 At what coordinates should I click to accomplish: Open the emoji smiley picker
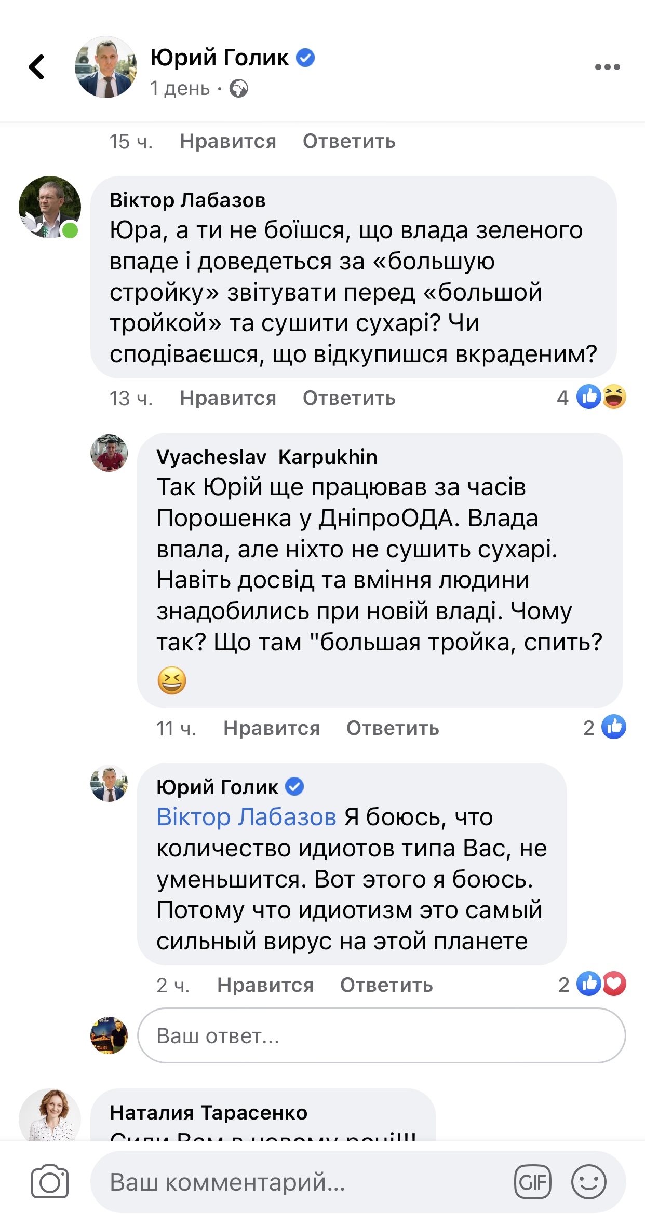(588, 1182)
